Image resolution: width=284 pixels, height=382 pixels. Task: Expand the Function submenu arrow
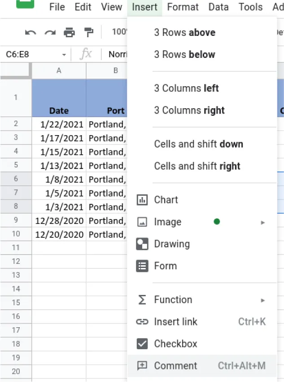(x=263, y=300)
